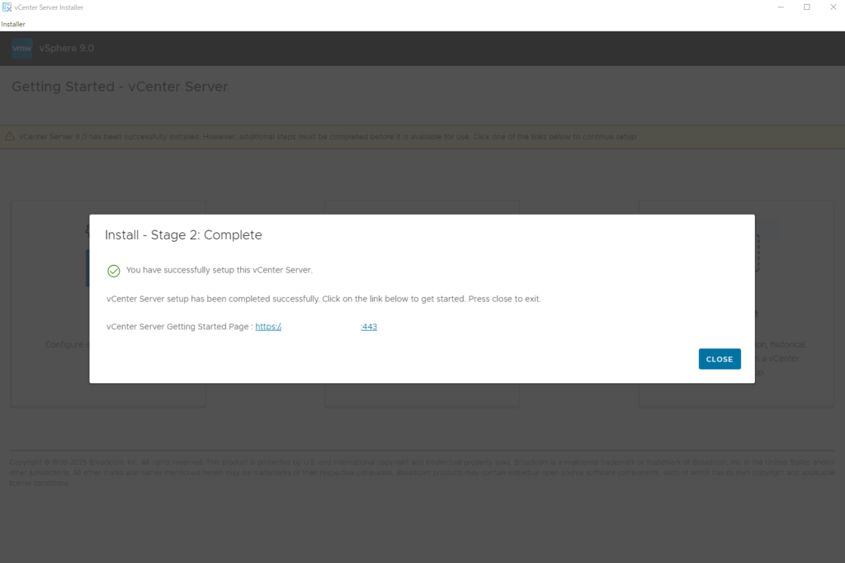The image size is (845, 563).
Task: Click the setup completed successfully description text
Action: (323, 299)
